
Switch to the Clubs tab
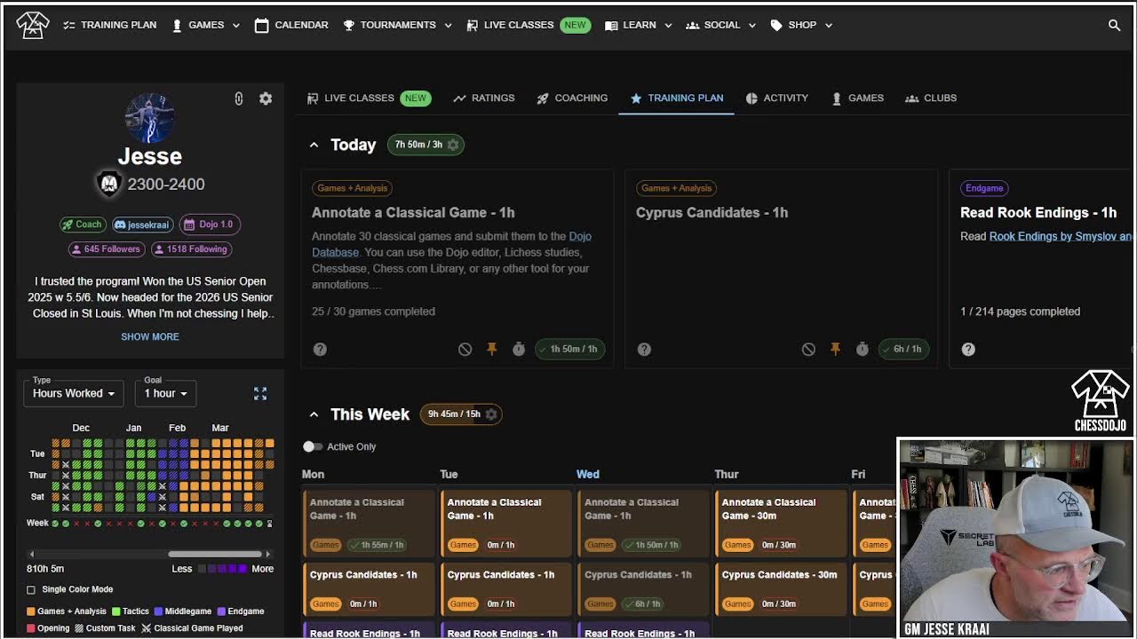931,98
